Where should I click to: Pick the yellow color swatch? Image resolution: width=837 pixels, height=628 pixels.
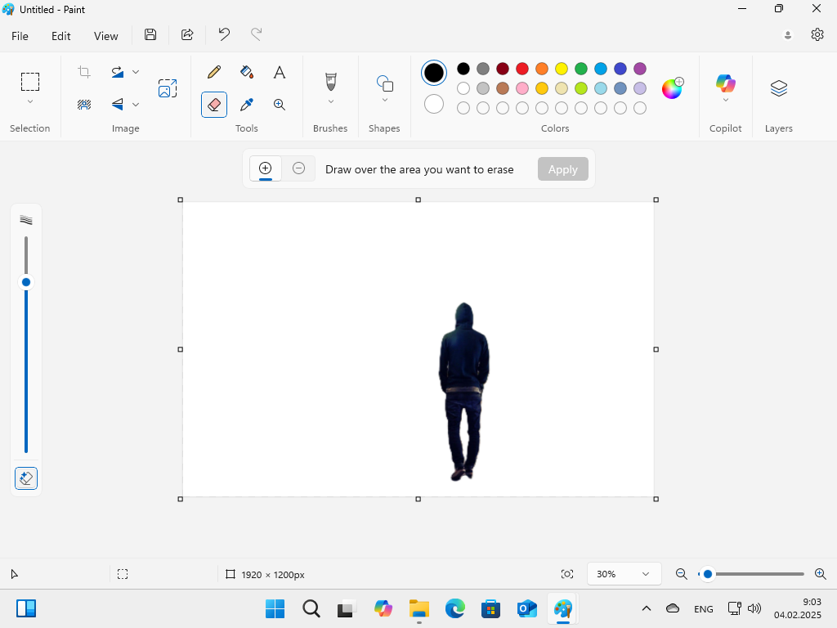click(561, 69)
